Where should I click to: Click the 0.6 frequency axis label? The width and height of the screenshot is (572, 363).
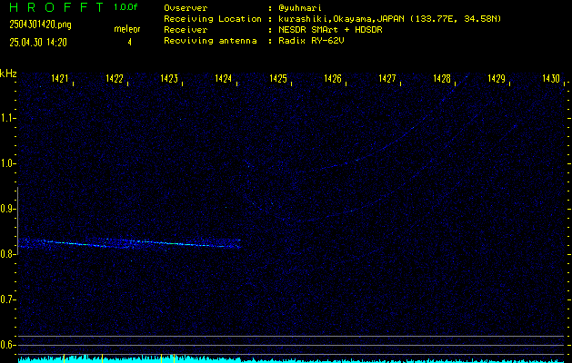[x=7, y=345]
